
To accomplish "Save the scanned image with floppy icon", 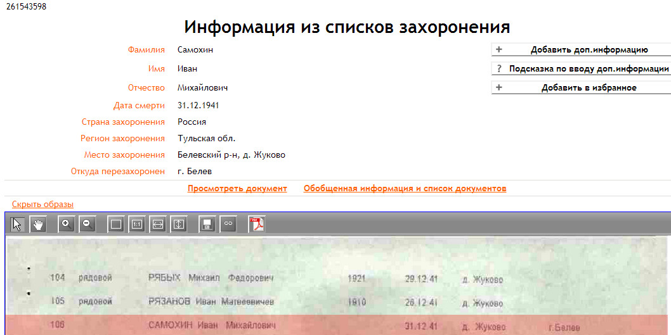I will pos(207,224).
